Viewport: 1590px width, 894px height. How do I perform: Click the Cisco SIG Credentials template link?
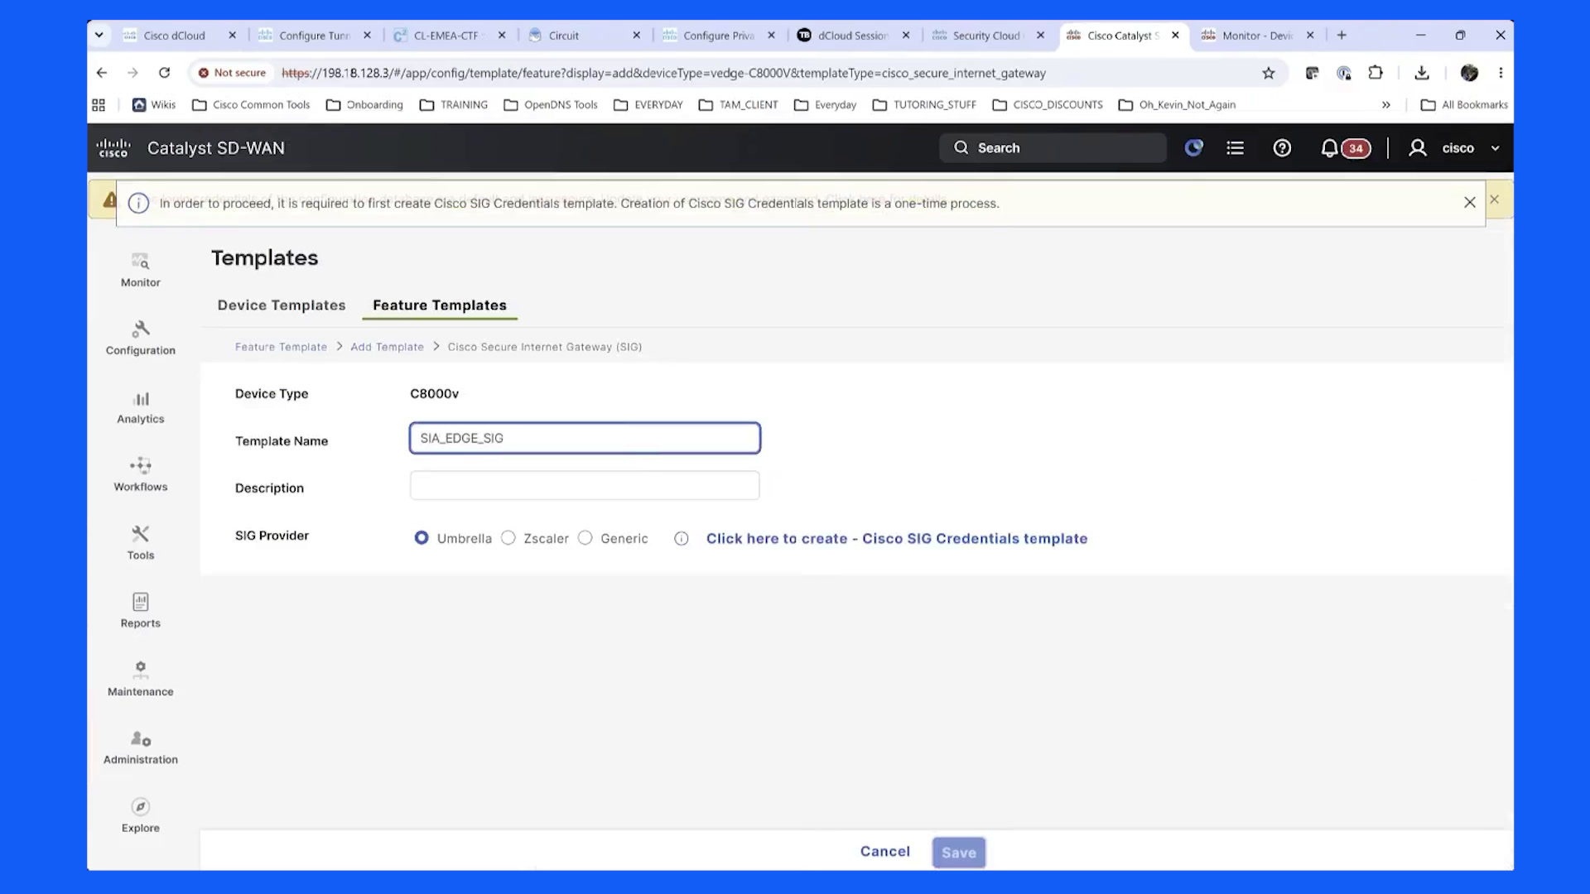pos(897,539)
